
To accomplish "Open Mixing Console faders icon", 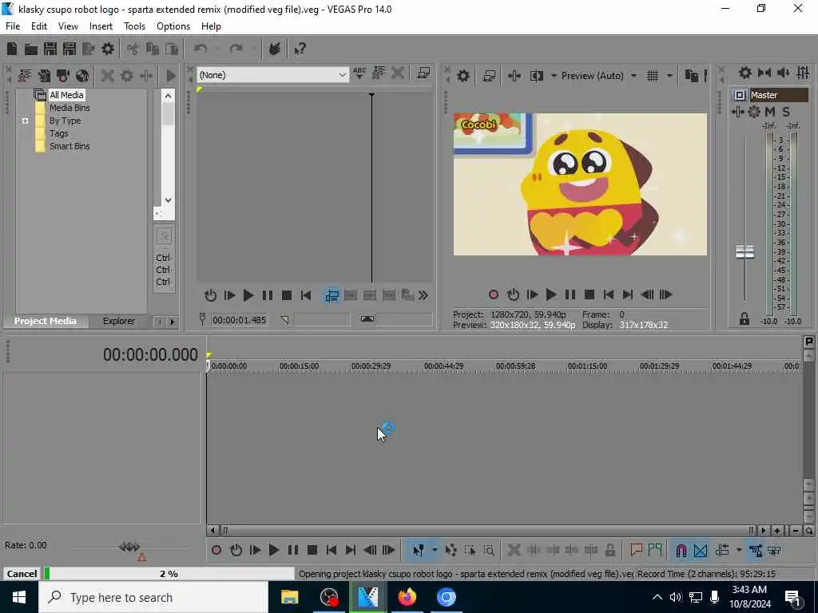I will coord(803,73).
